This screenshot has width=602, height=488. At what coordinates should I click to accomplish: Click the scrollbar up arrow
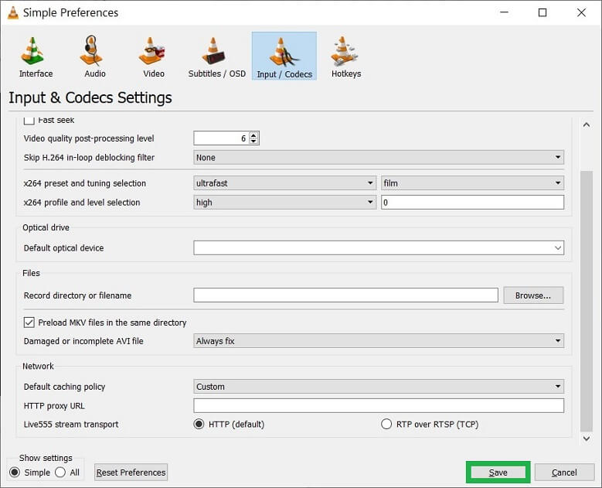pyautogui.click(x=587, y=125)
